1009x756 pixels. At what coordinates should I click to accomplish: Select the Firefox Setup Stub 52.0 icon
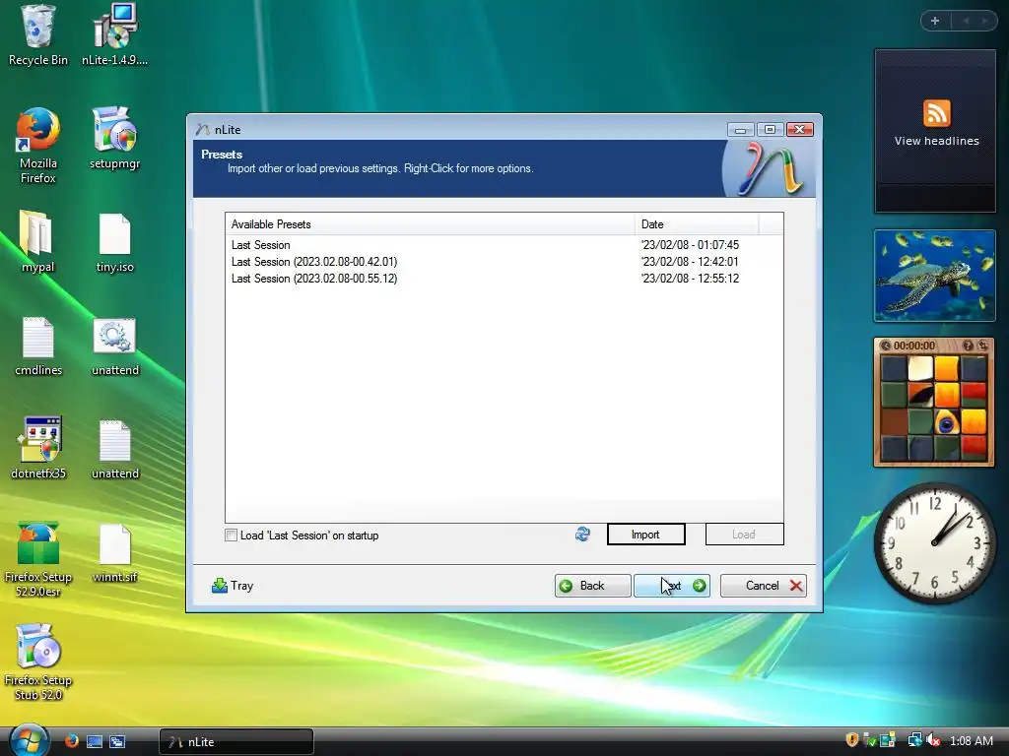[37, 662]
